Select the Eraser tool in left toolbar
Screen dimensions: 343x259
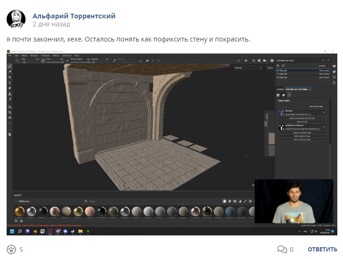point(10,72)
